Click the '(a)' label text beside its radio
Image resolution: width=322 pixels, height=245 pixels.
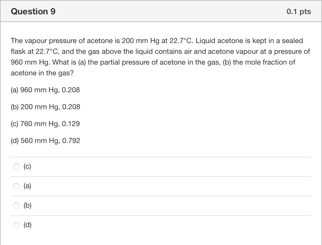point(27,186)
